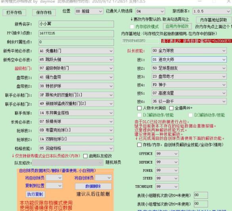Viewport: 232px width, 211px height.
Task: Edit the 表现小组随机次数 field
Action: [201, 195]
